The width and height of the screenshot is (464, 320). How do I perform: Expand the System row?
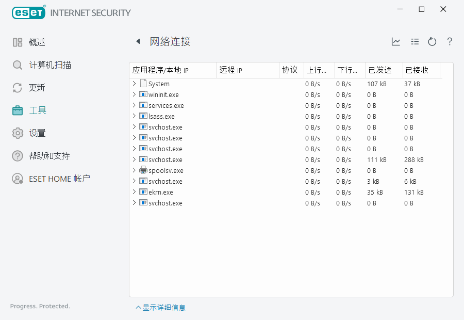click(134, 84)
